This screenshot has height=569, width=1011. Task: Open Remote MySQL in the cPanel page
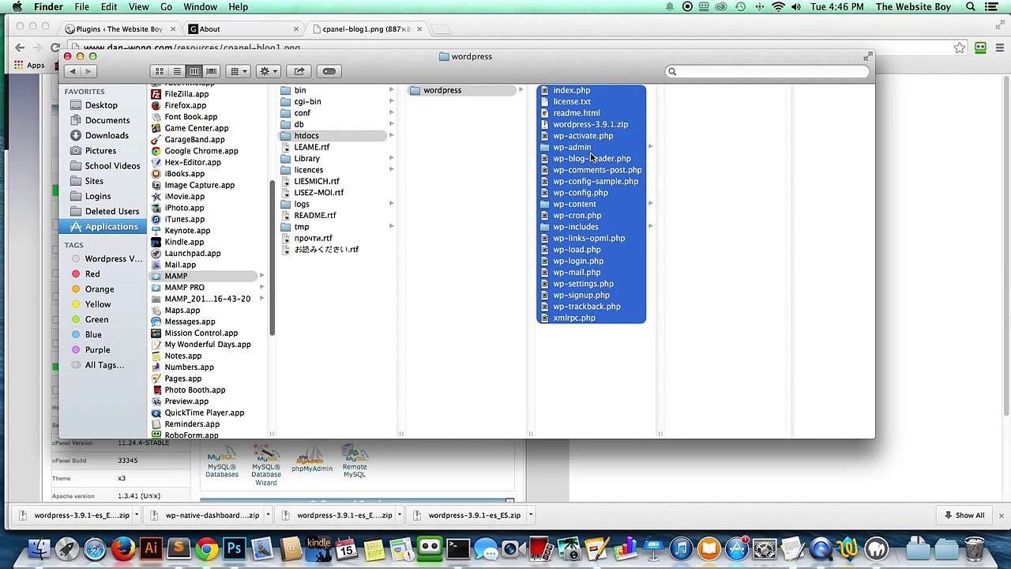click(x=355, y=461)
